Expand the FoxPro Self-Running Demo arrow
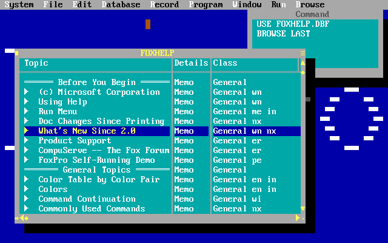Image resolution: width=388 pixels, height=243 pixels. tap(27, 160)
